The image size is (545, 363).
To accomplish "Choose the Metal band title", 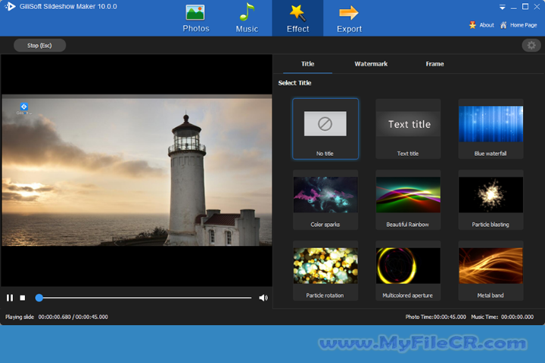I will 490,271.
